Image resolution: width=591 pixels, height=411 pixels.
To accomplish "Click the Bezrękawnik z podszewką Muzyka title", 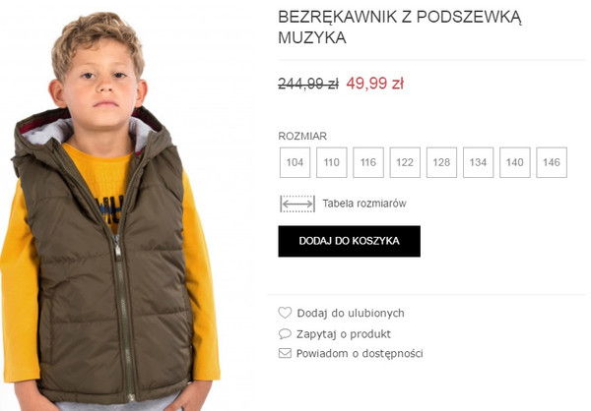I will point(400,28).
